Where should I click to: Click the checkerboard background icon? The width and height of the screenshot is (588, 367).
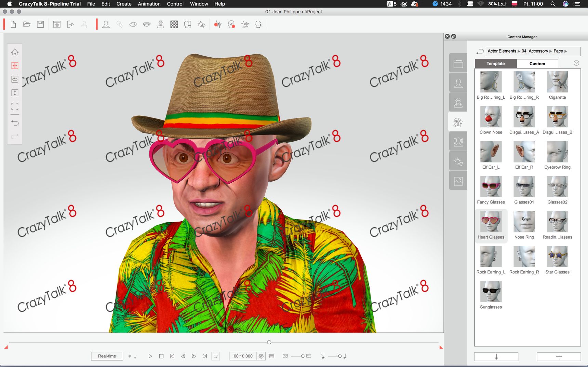pyautogui.click(x=174, y=24)
